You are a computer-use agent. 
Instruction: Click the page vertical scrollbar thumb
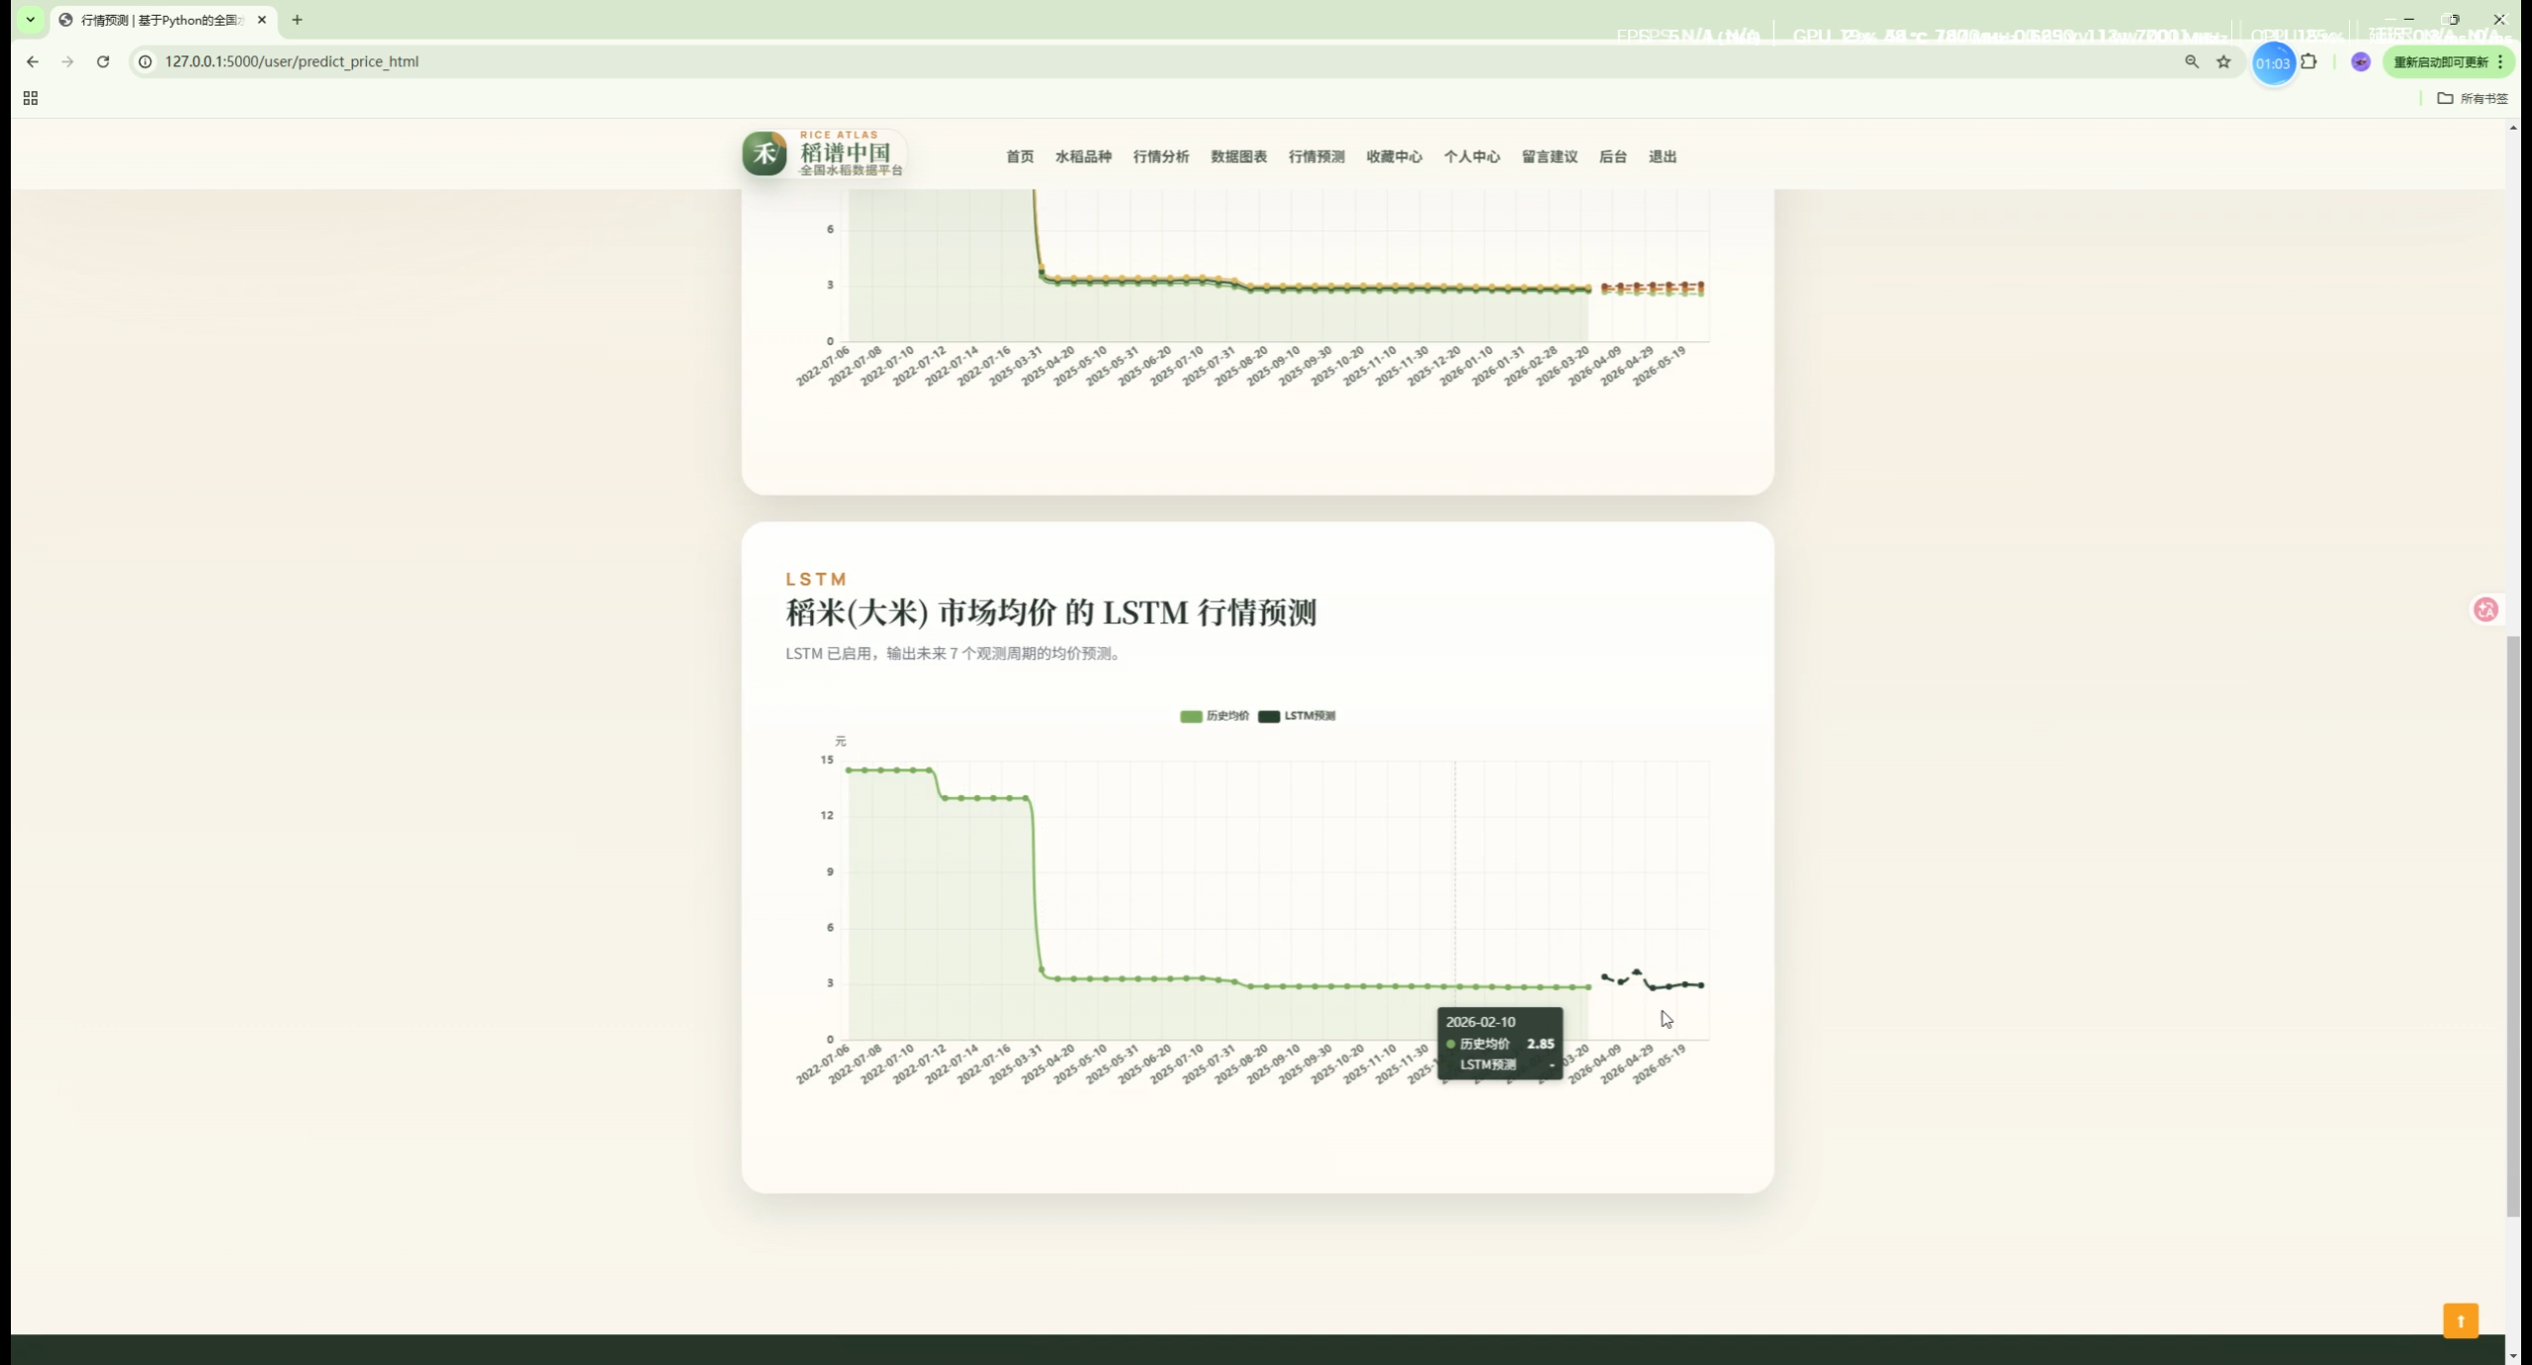tap(2513, 925)
